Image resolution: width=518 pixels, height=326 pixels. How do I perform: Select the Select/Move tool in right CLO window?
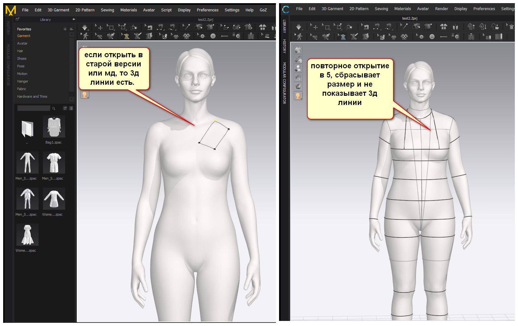click(x=314, y=27)
